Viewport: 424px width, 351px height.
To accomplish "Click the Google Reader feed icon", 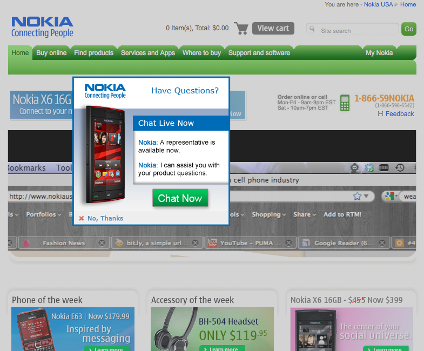I will pos(305,243).
